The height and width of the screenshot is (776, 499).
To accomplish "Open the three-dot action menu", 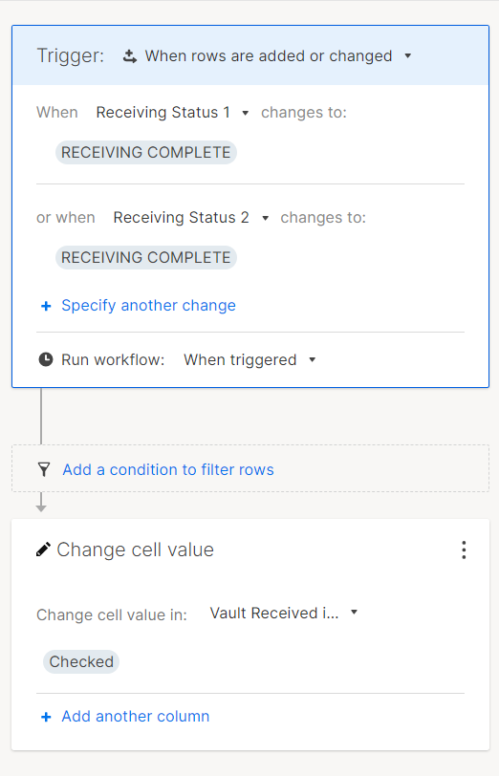I will (x=464, y=550).
